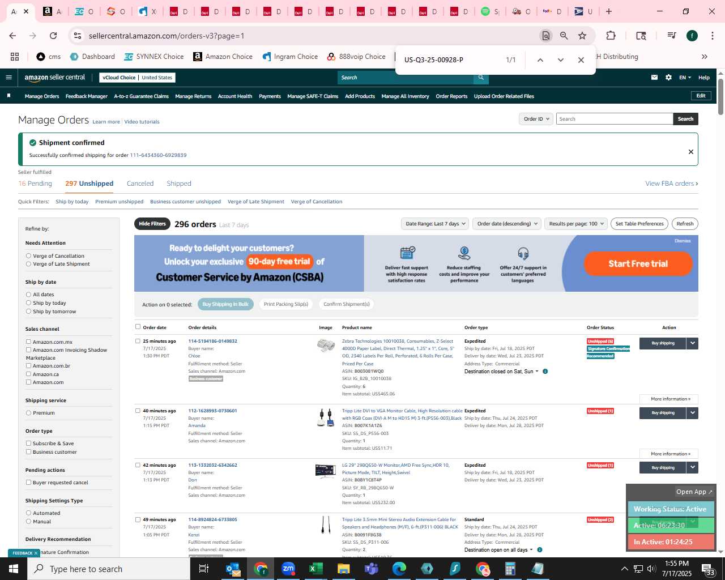Open the Order ID search type dropdown
725x580 pixels.
(x=536, y=119)
